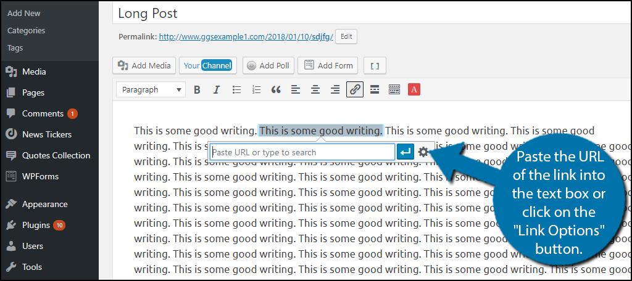The image size is (632, 281).
Task: Open the Plugins menu in the sidebar
Action: pos(36,225)
